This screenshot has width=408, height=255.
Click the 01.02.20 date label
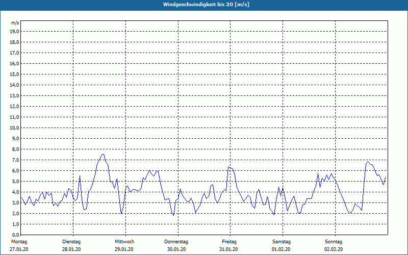[x=281, y=249]
